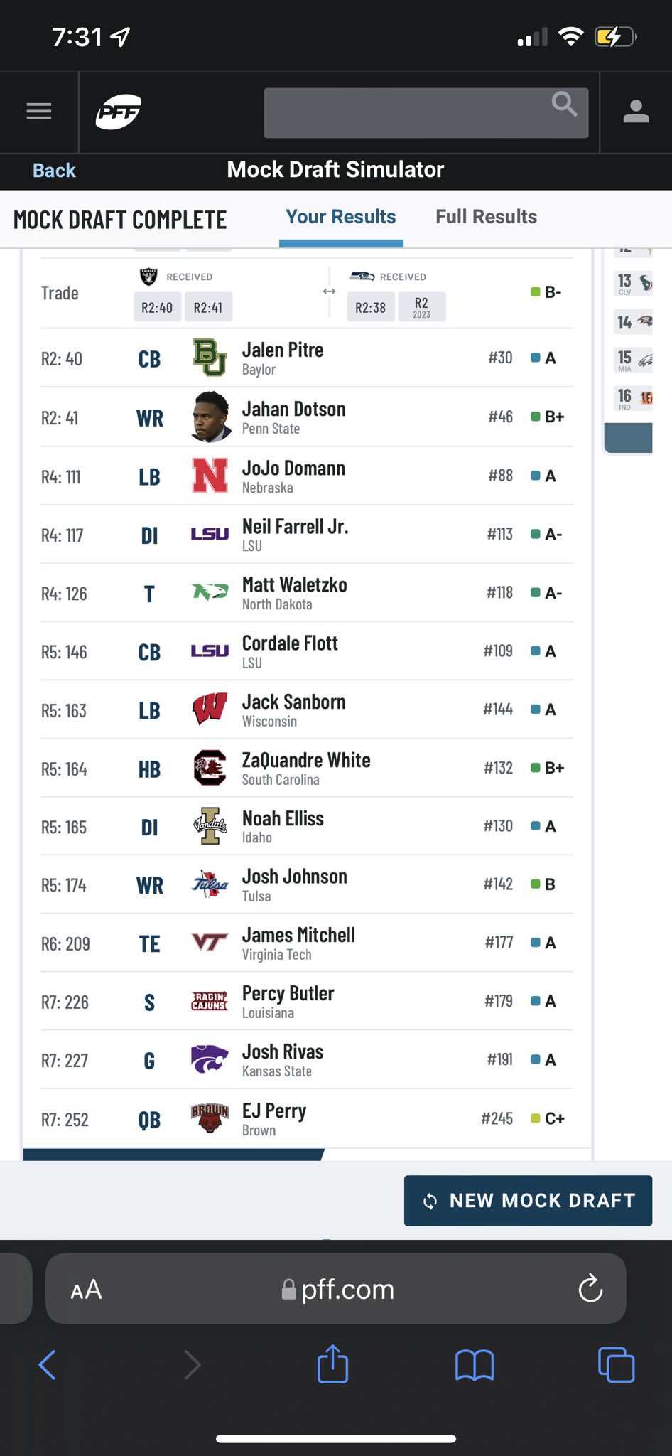
Task: Open the AA reader options
Action: point(86,1290)
